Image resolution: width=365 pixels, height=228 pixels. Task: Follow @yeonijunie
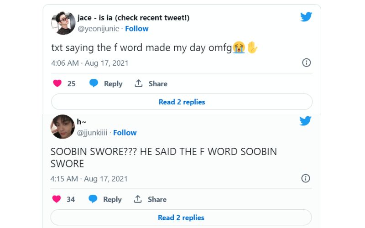[x=137, y=28]
